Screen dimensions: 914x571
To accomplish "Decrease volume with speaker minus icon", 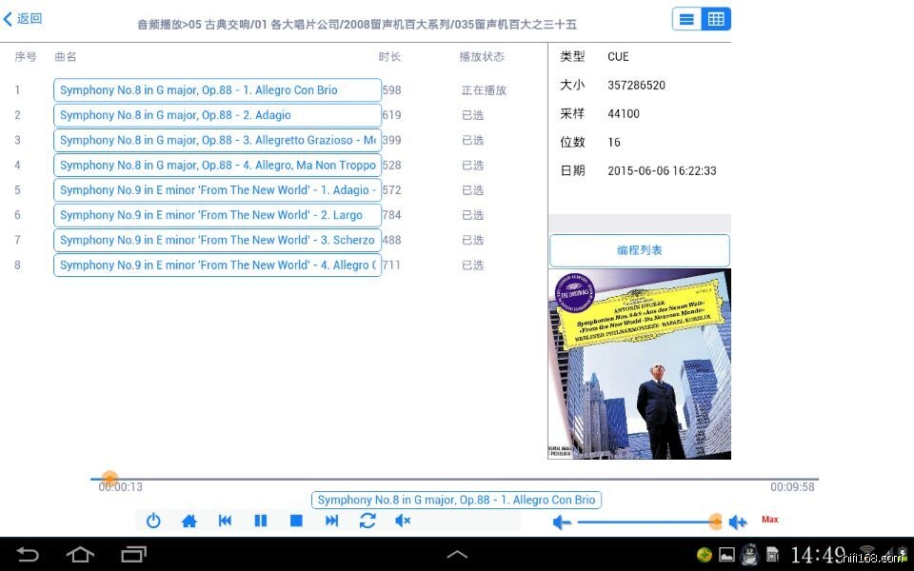I will (562, 522).
